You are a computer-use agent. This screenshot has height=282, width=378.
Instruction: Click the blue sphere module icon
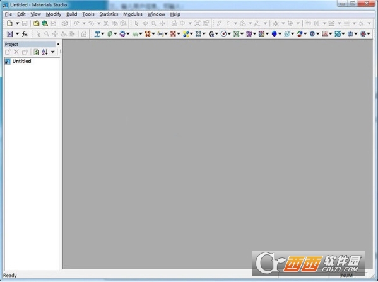pyautogui.click(x=274, y=34)
